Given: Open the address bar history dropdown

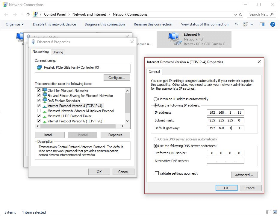Looking at the screenshot, I should 235,14.
